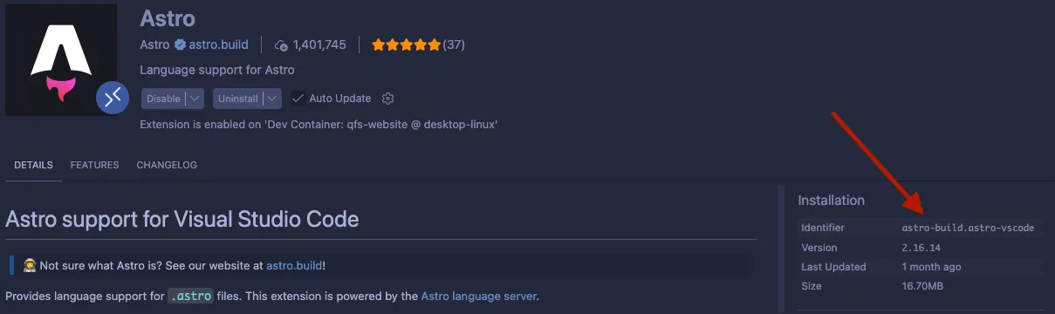Switch to the DETAILS tab
Viewport: 1055px width, 314px height.
point(33,165)
